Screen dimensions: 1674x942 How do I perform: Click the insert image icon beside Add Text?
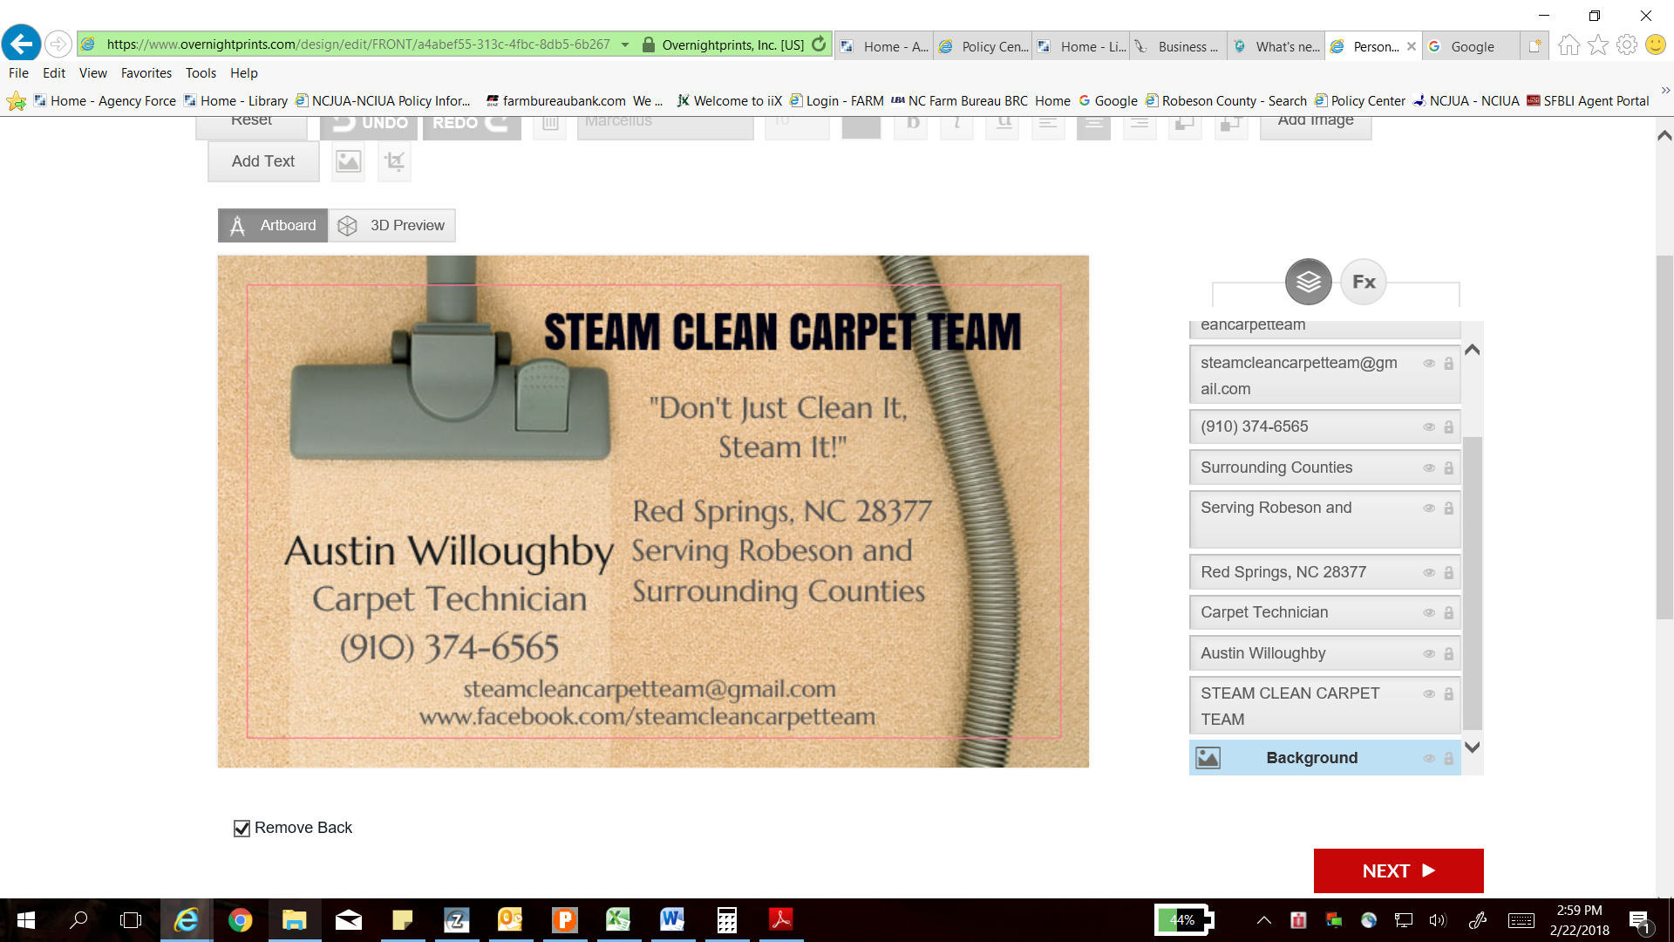point(348,161)
